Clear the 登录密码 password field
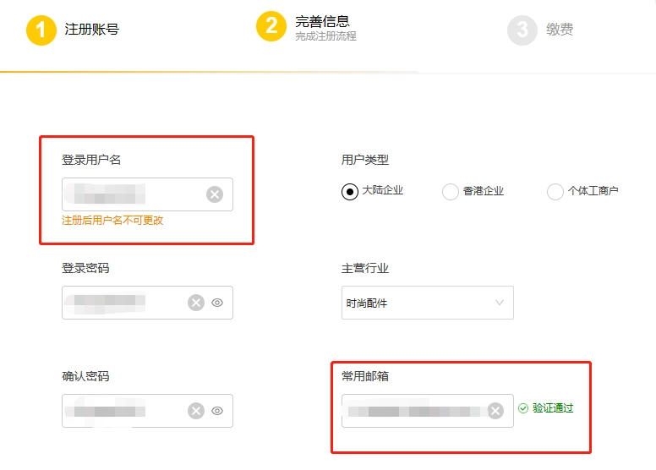Image resolution: width=656 pixels, height=470 pixels. coord(196,303)
